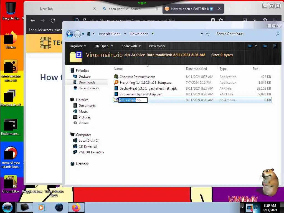284x213 pixels.
Task: Sort files by Type column header
Action: click(x=223, y=69)
